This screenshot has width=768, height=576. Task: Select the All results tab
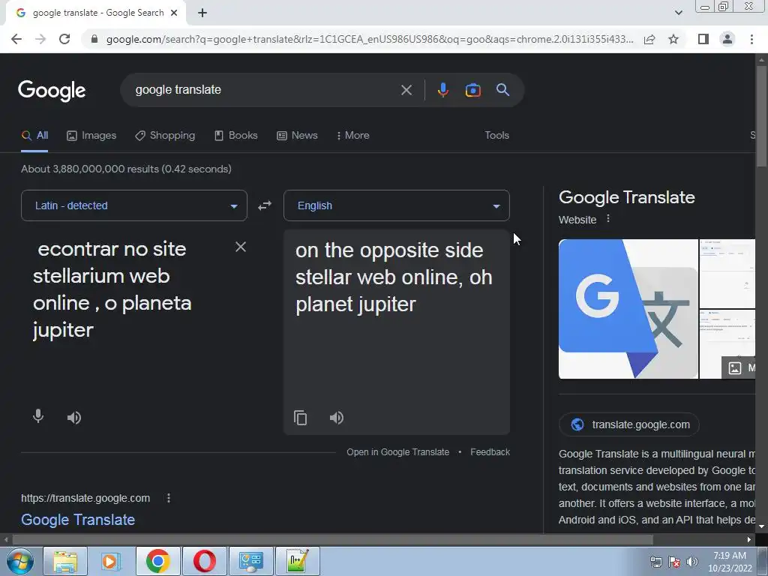[34, 136]
